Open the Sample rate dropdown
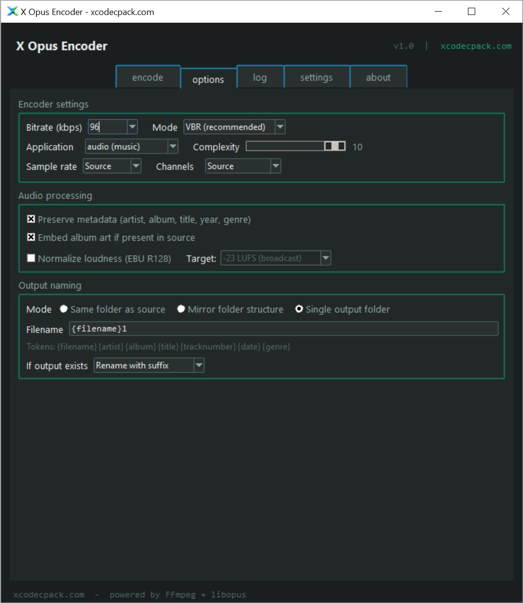 tap(136, 166)
